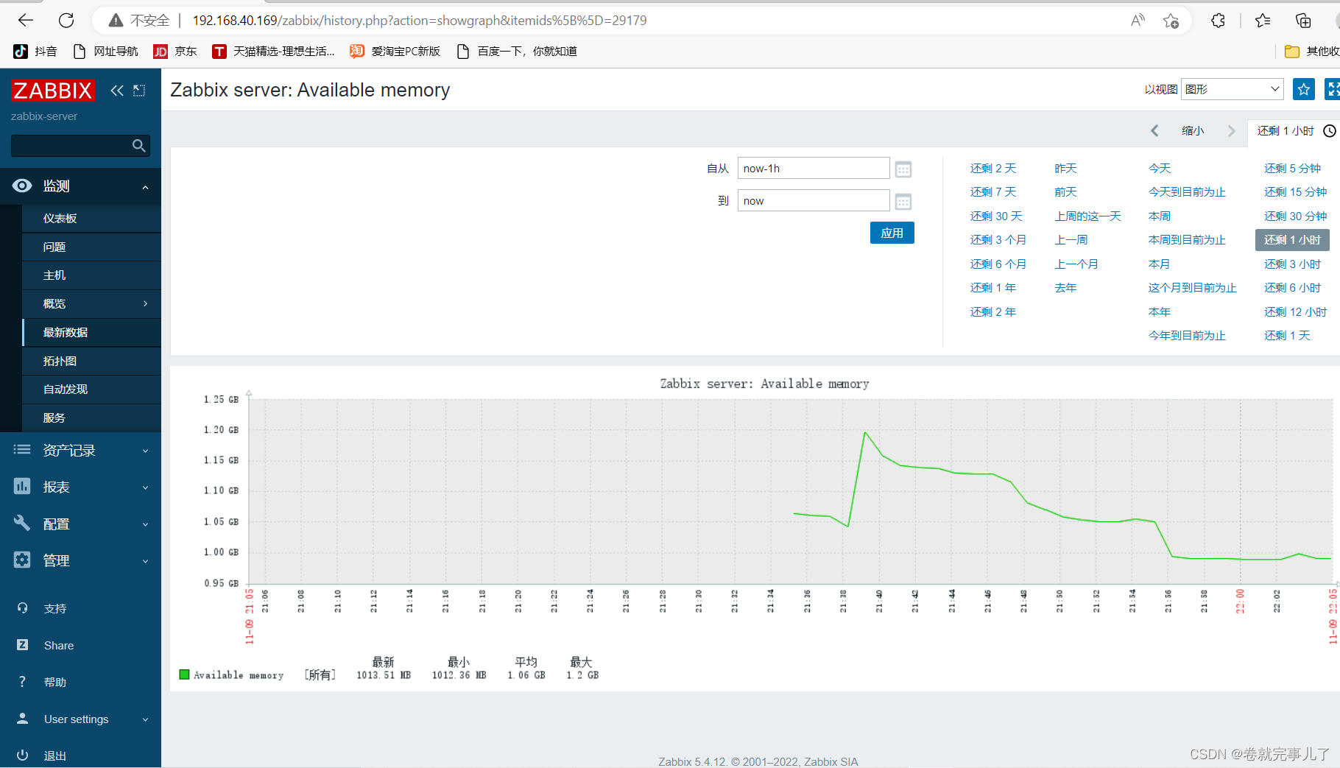Open the 百度一下 bookmark

pyautogui.click(x=517, y=51)
